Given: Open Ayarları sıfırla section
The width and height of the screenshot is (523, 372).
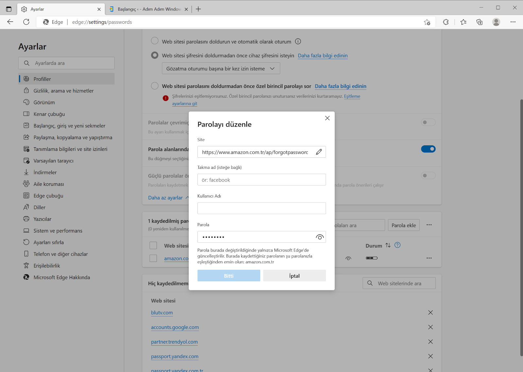Looking at the screenshot, I should pos(66,242).
